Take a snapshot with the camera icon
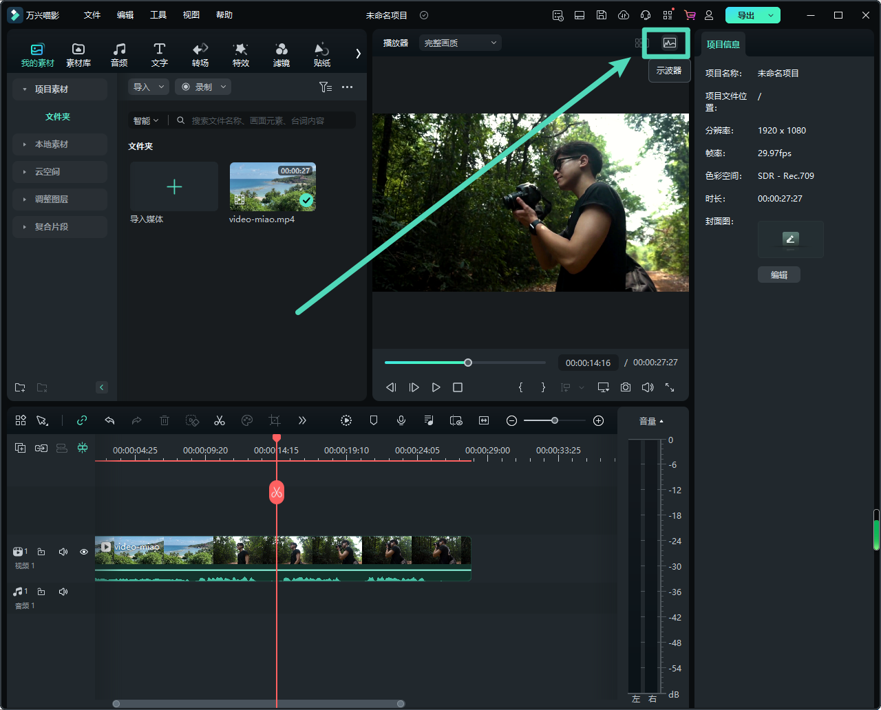The width and height of the screenshot is (881, 710). click(x=625, y=387)
